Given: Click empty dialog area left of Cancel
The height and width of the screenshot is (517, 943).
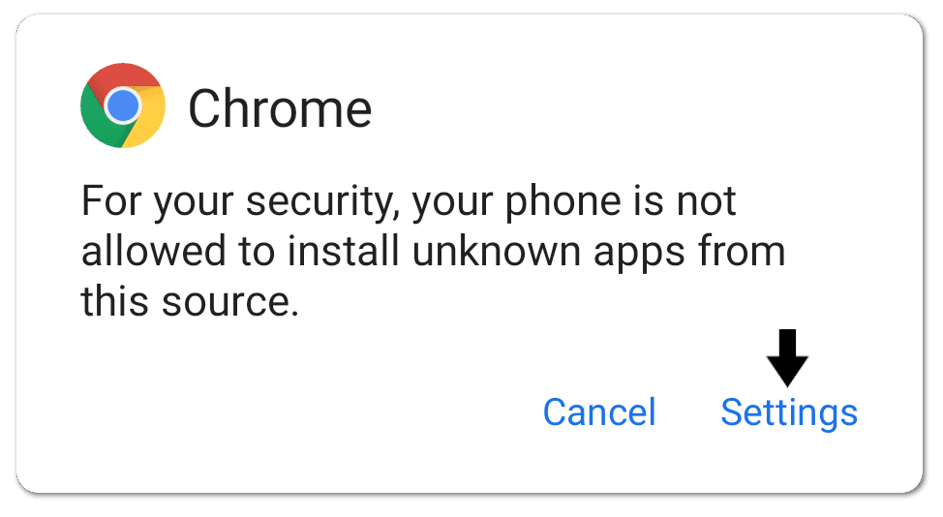Looking at the screenshot, I should click(301, 412).
